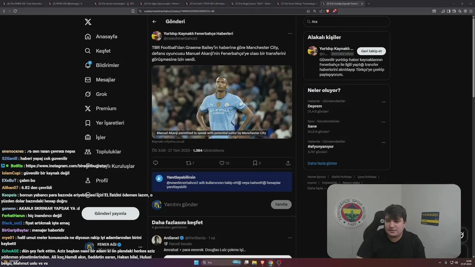Reply to the post with comment icon
This screenshot has height=267, width=475.
point(155,163)
